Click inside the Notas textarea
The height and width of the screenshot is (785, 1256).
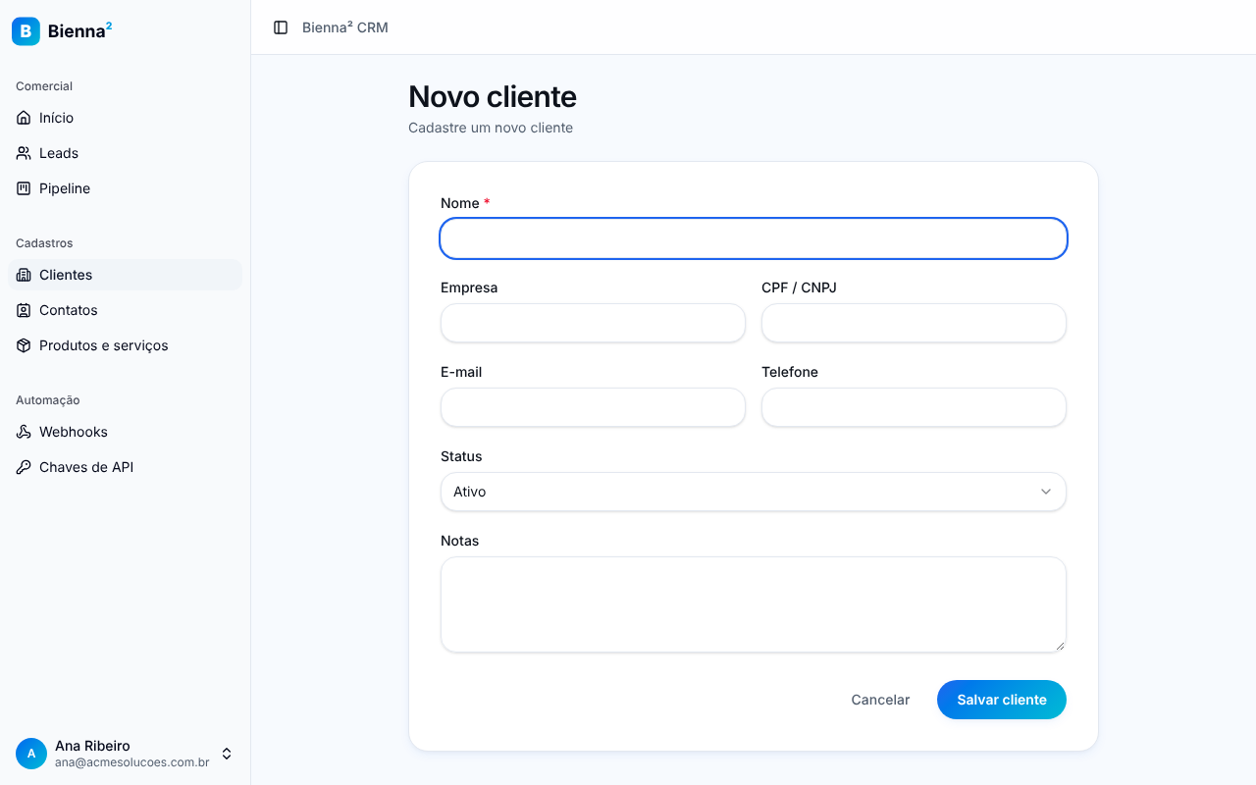(754, 604)
